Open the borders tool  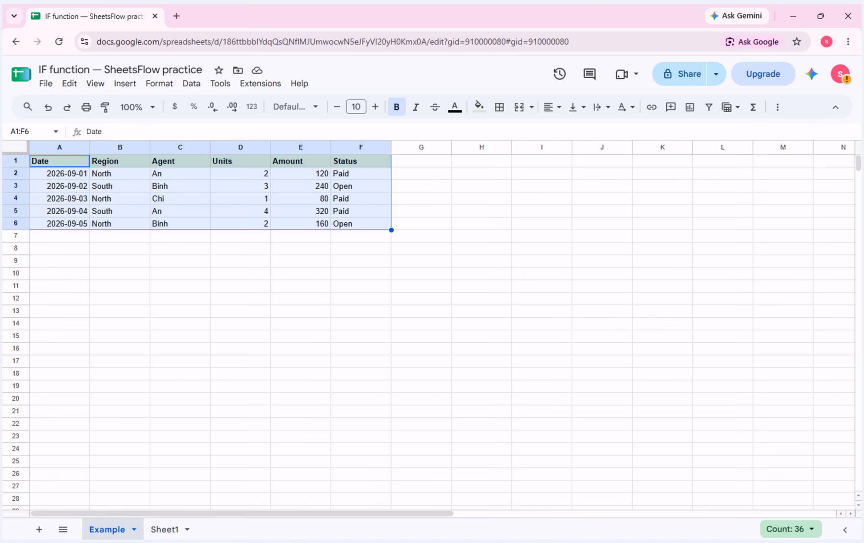tap(499, 107)
